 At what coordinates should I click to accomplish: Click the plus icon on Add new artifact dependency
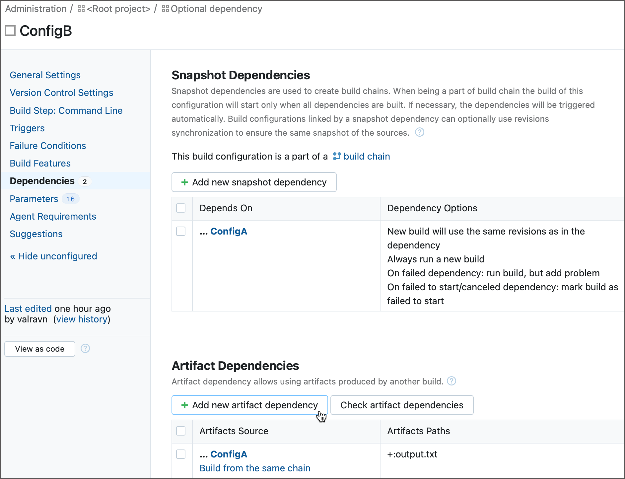[x=184, y=405]
